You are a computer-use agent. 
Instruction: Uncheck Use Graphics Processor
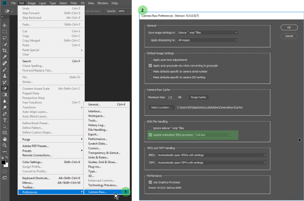150,182
